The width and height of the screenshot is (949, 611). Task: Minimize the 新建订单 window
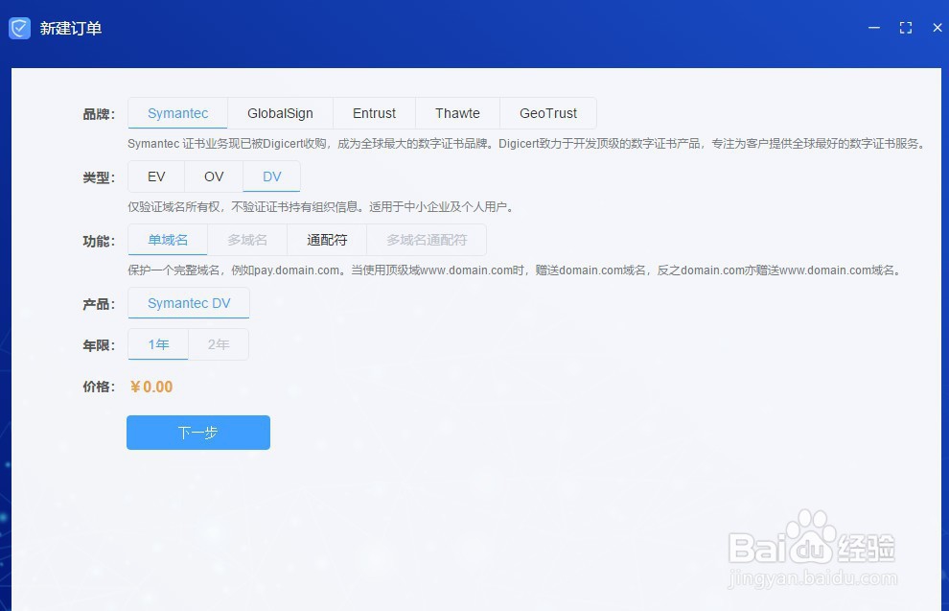pyautogui.click(x=874, y=28)
